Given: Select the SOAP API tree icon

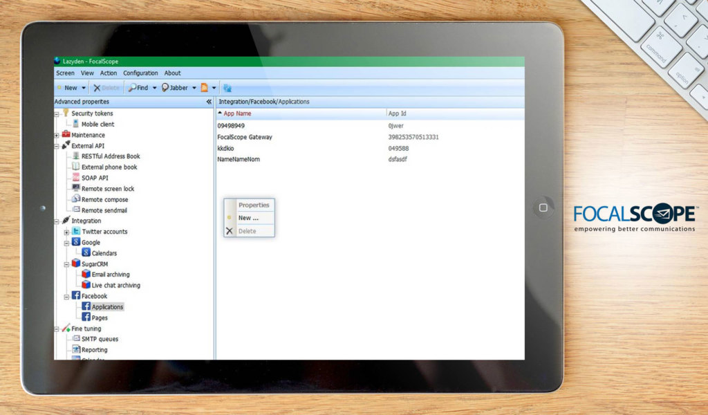Looking at the screenshot, I should click(x=76, y=178).
